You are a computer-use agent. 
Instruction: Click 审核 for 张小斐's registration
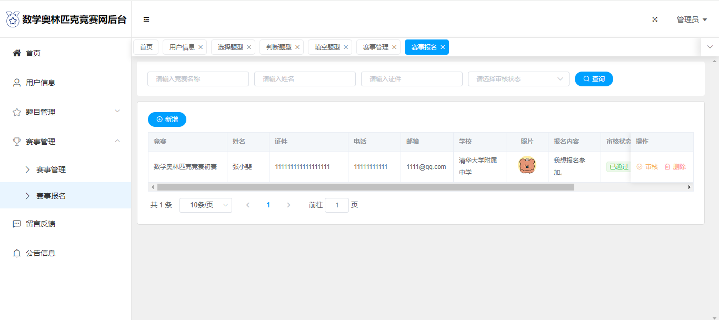647,167
